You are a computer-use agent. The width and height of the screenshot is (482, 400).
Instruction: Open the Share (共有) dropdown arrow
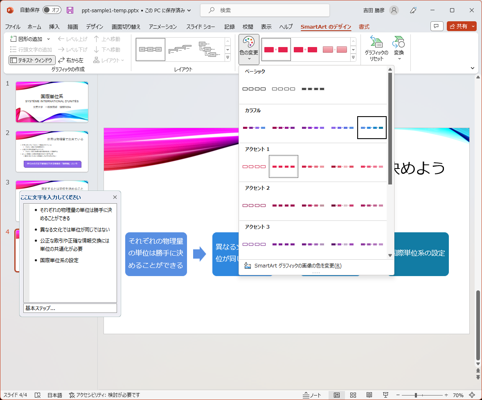click(473, 26)
